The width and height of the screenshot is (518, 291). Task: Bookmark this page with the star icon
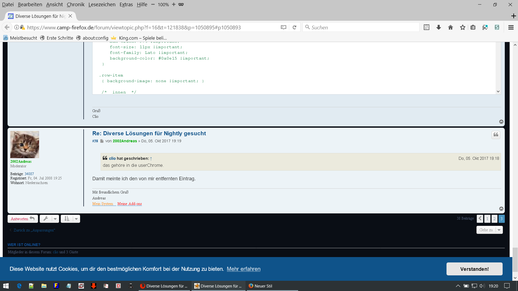pos(462,27)
